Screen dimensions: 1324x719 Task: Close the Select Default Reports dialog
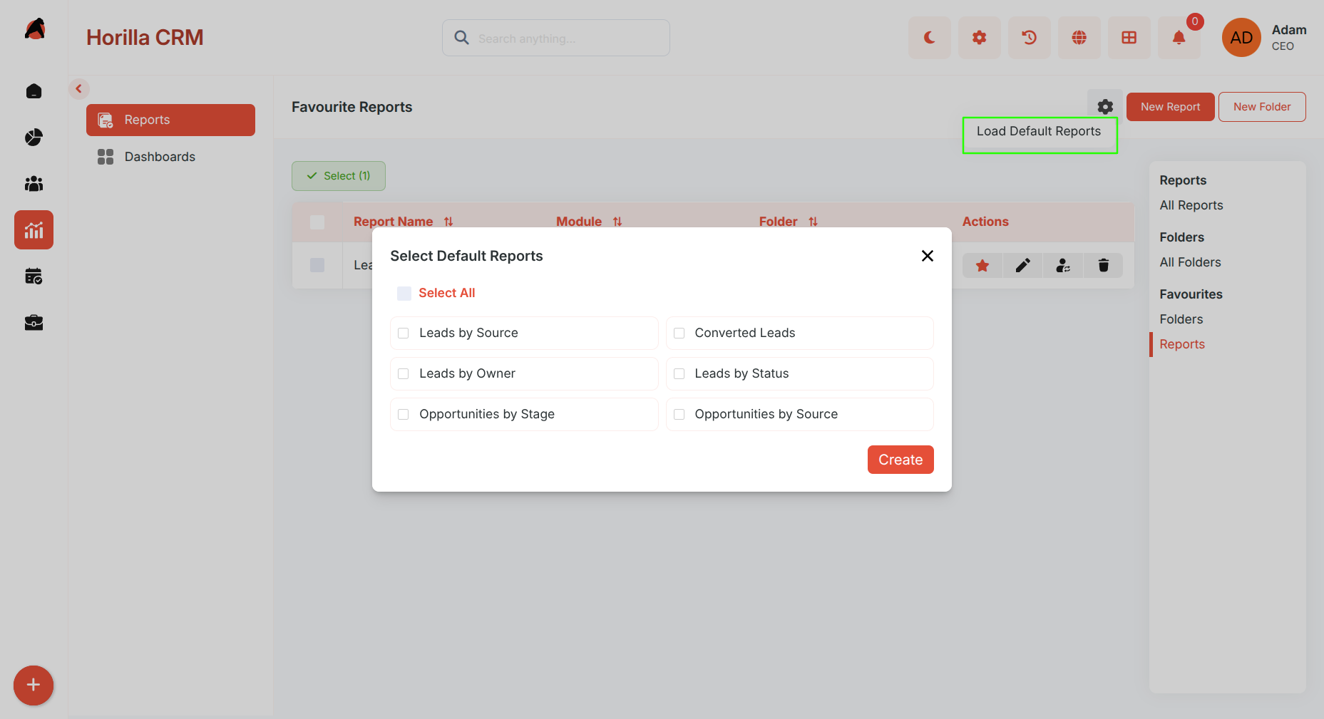point(927,256)
